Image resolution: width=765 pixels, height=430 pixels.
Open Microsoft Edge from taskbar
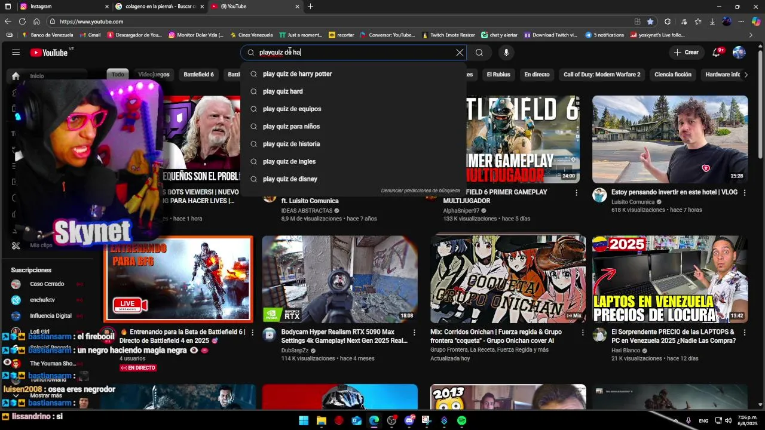(374, 420)
